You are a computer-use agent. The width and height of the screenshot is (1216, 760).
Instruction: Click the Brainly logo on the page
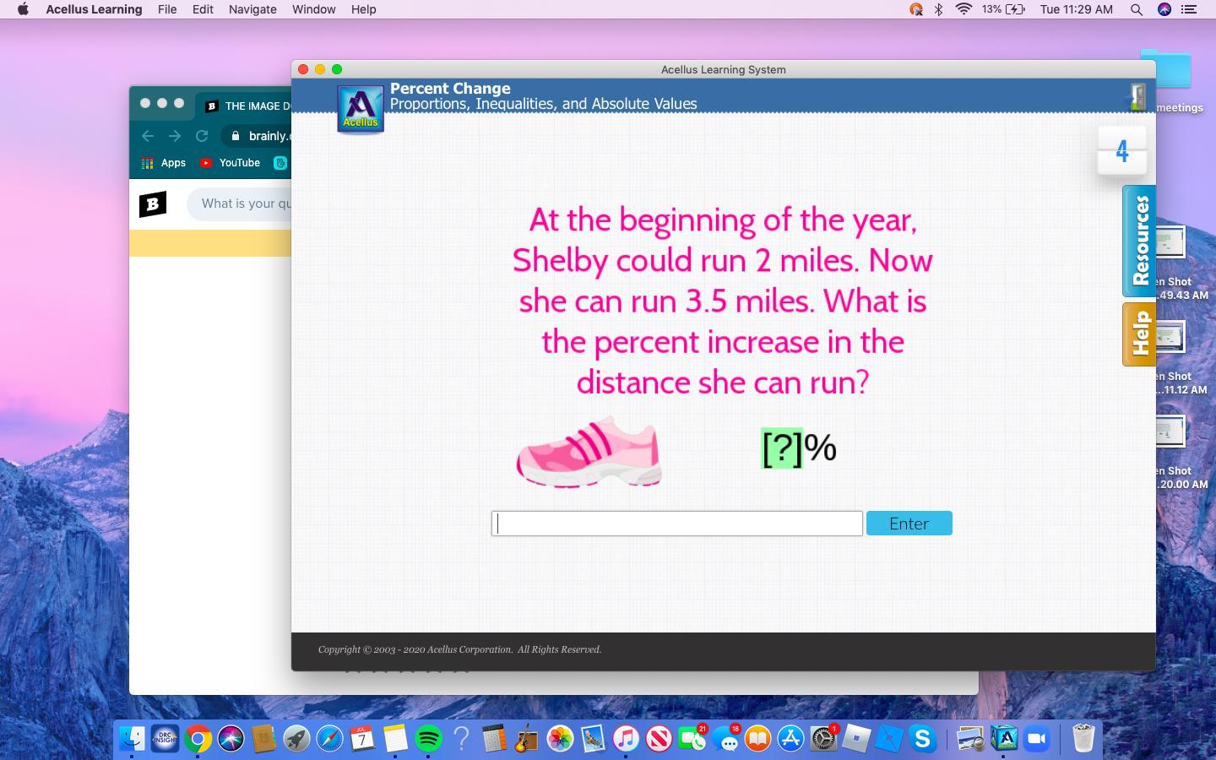pos(153,204)
